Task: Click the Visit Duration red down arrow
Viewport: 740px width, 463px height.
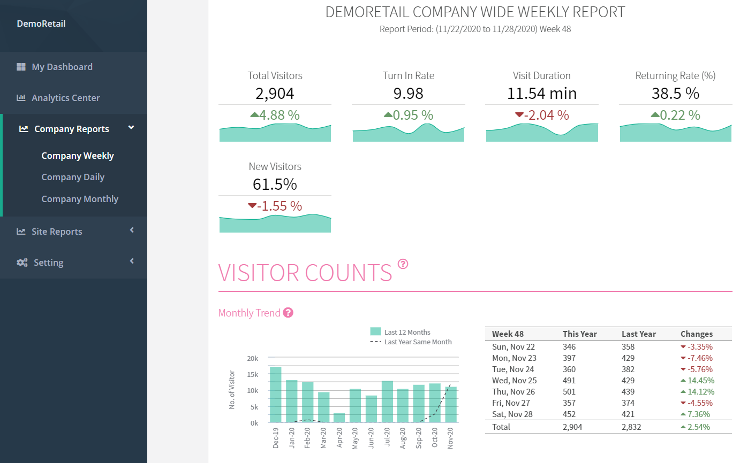Action: tap(518, 115)
